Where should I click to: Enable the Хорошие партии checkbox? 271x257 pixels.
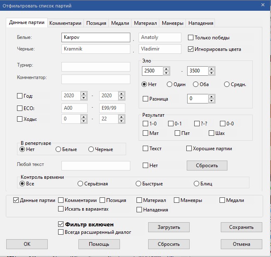(x=189, y=149)
